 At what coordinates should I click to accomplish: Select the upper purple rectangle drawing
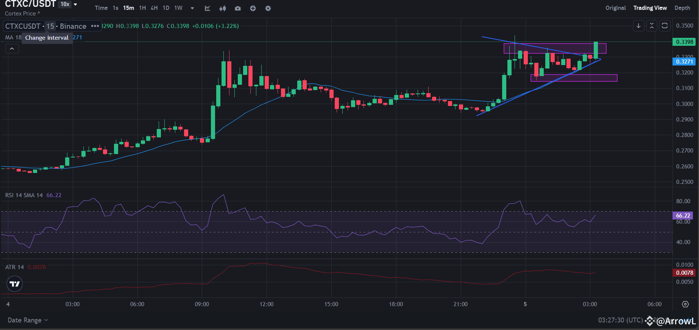coord(555,48)
